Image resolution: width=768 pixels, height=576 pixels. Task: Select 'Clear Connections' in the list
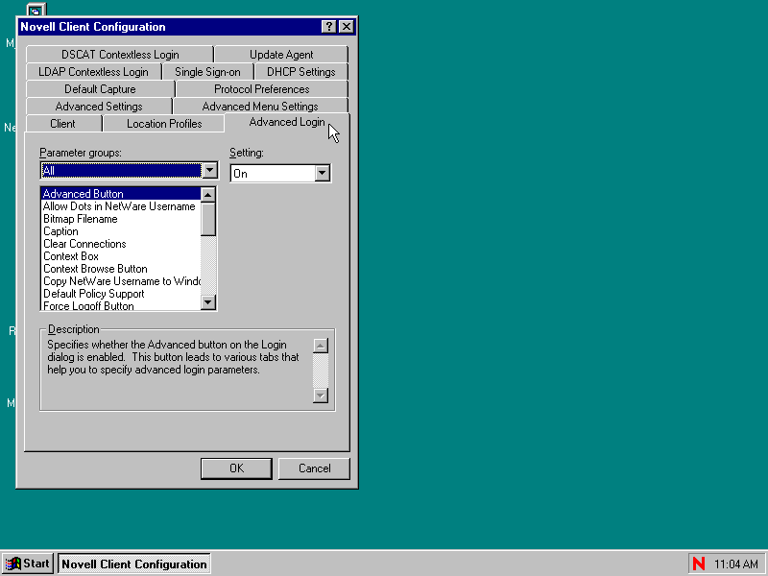(x=121, y=244)
